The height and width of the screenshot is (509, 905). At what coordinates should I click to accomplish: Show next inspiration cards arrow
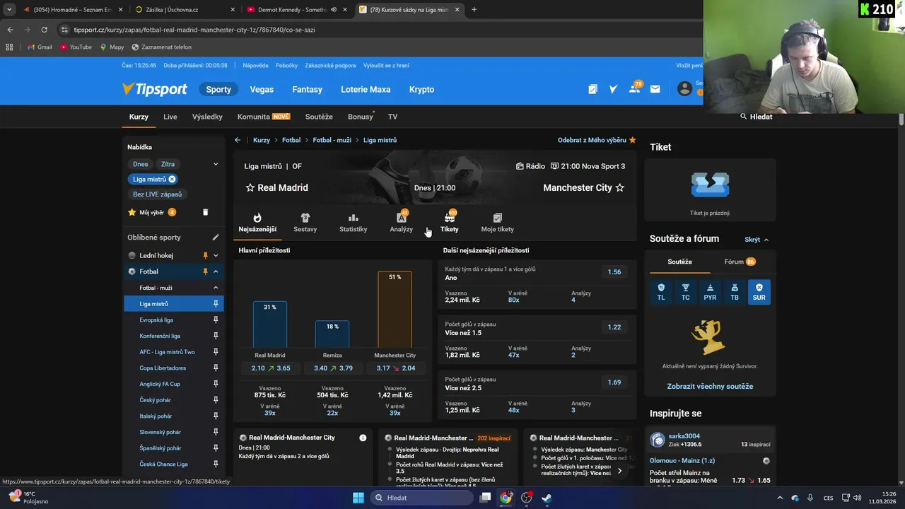[619, 471]
